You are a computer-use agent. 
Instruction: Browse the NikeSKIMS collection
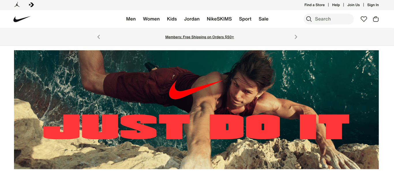tap(219, 19)
